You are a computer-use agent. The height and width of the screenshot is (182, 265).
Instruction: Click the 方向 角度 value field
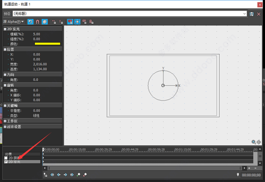point(35,80)
